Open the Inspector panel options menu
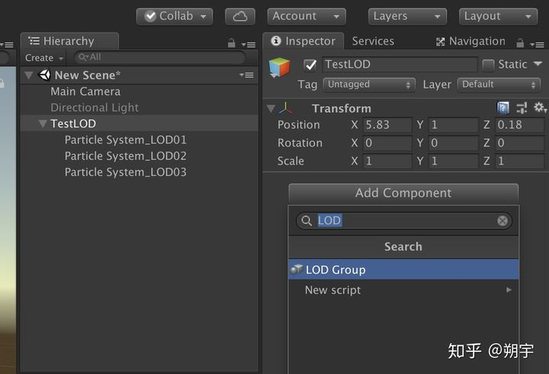 click(x=537, y=44)
